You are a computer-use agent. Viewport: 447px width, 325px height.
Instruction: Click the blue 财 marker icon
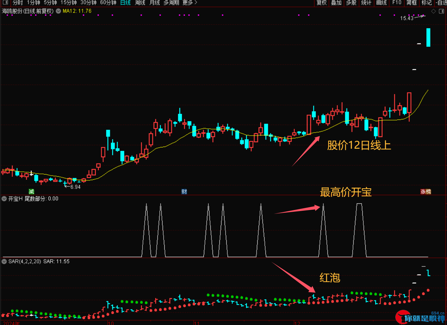184,192
